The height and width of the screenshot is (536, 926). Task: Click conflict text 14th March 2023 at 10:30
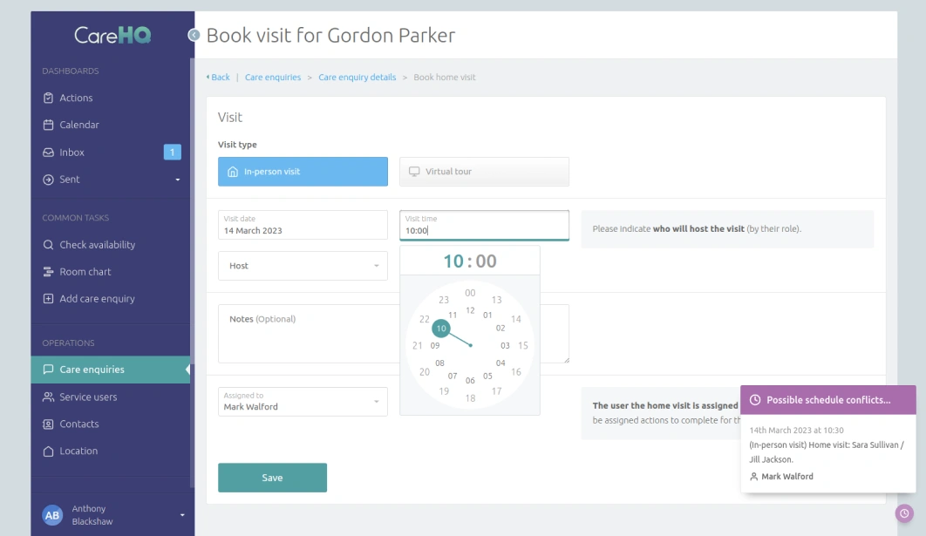coord(796,431)
